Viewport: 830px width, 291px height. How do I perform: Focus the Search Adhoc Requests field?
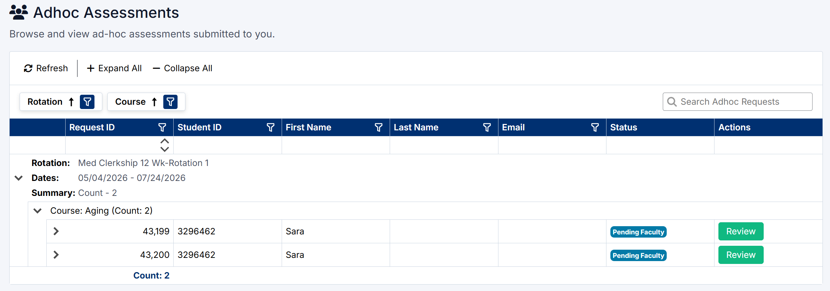pos(742,102)
